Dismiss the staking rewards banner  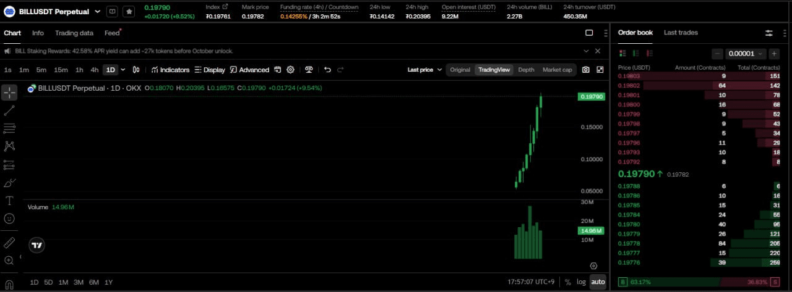click(598, 51)
